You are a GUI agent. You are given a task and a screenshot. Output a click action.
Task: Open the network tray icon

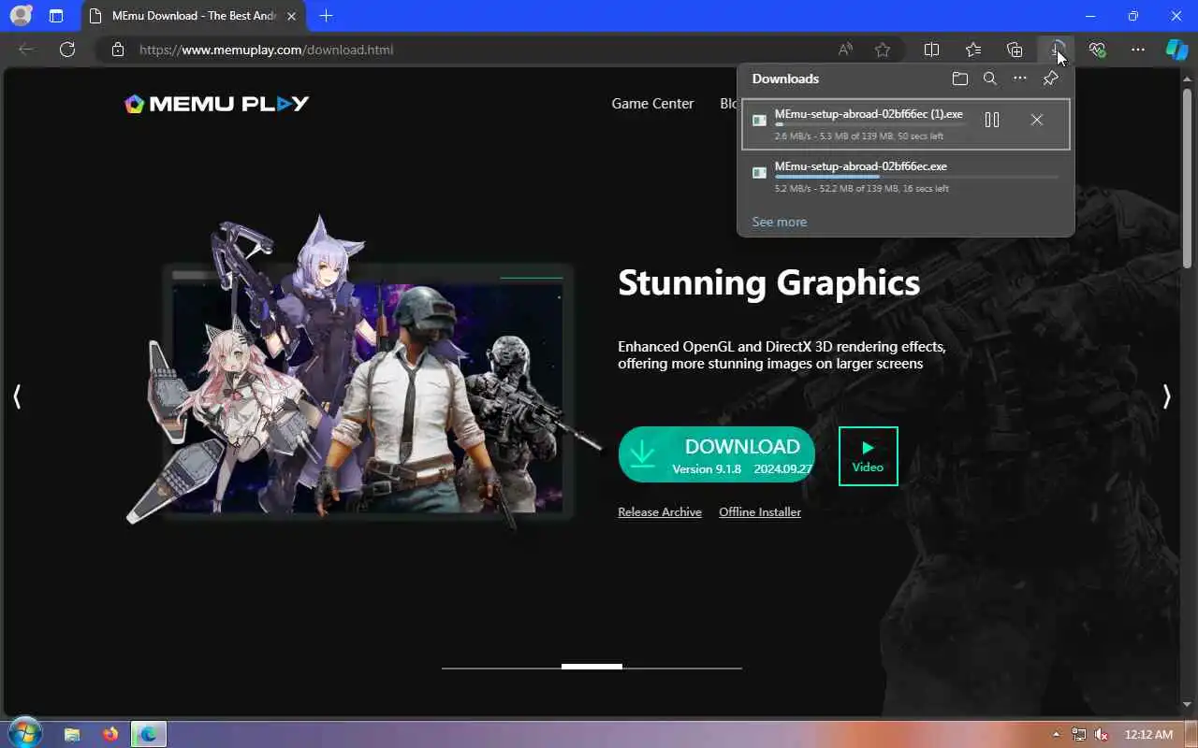click(1079, 735)
